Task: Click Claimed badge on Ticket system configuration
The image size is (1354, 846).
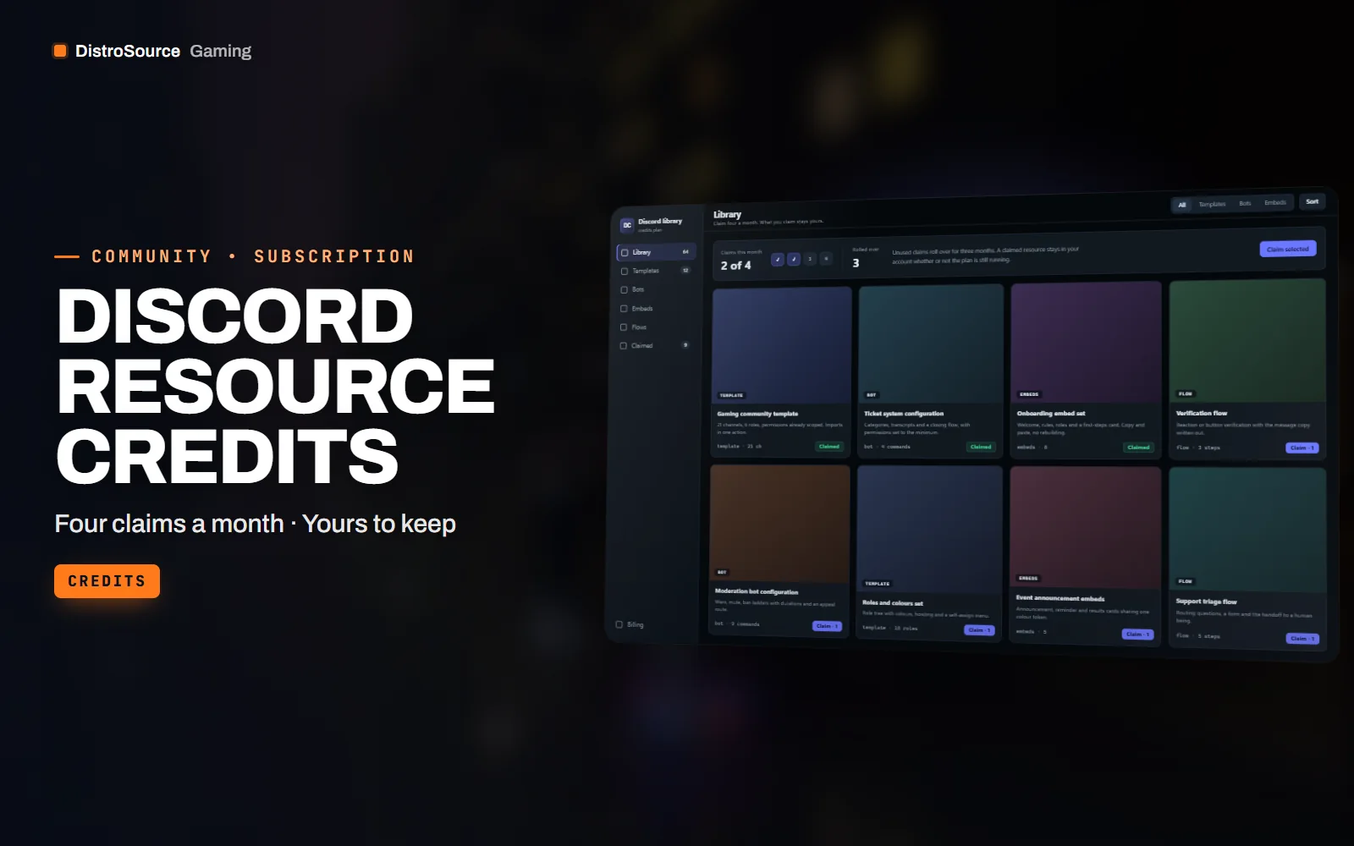Action: point(981,447)
